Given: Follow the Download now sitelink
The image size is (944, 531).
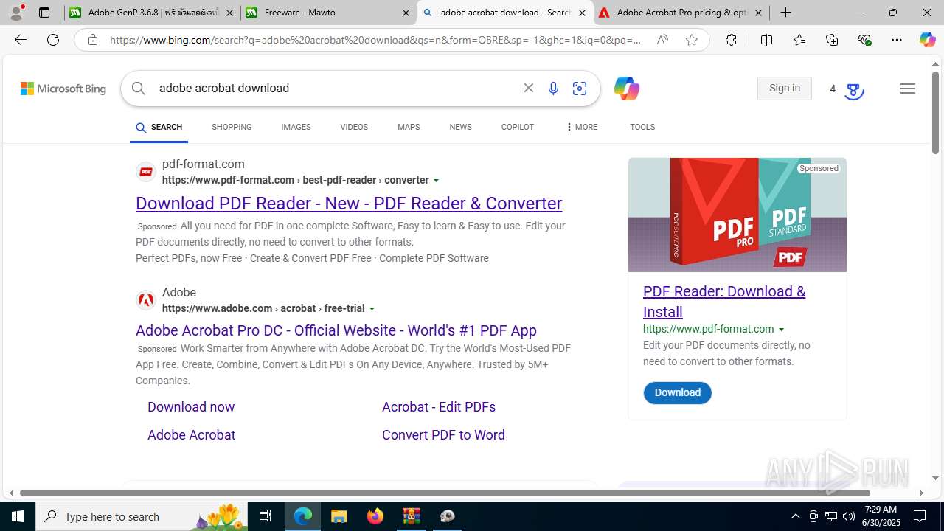Looking at the screenshot, I should click(191, 407).
